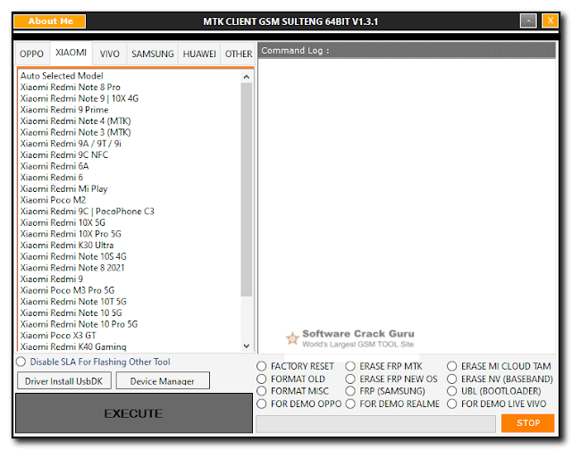Click Driver Install UsbDK button
Image resolution: width=572 pixels, height=450 pixels.
[x=63, y=381]
